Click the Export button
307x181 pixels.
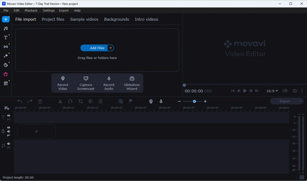[x=284, y=101]
